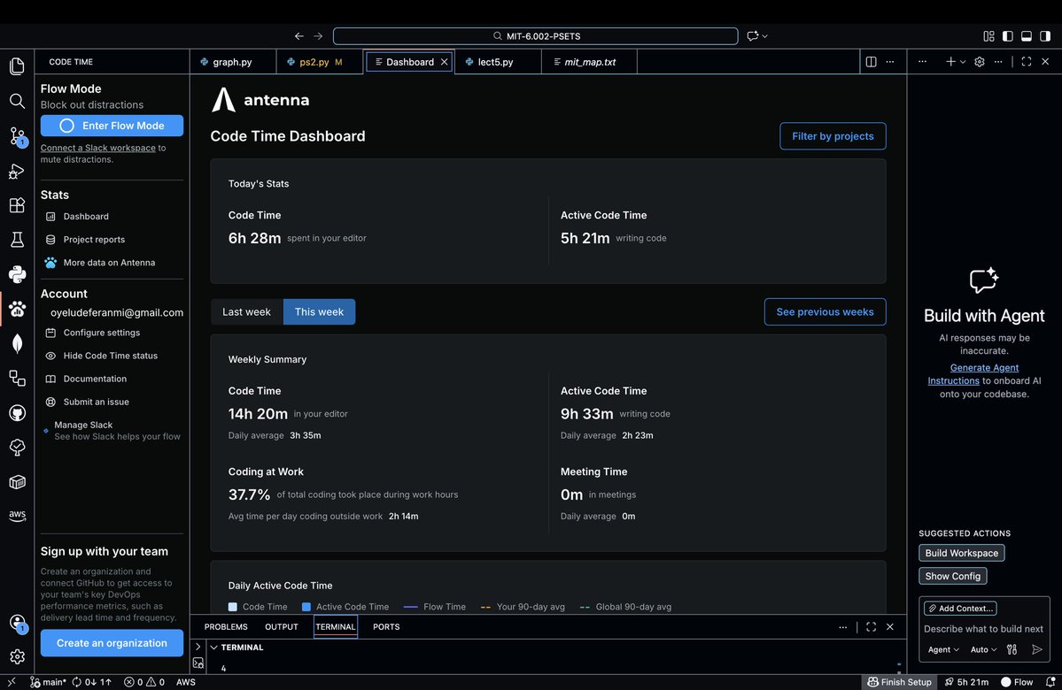Open the Testing flask view

(x=17, y=240)
